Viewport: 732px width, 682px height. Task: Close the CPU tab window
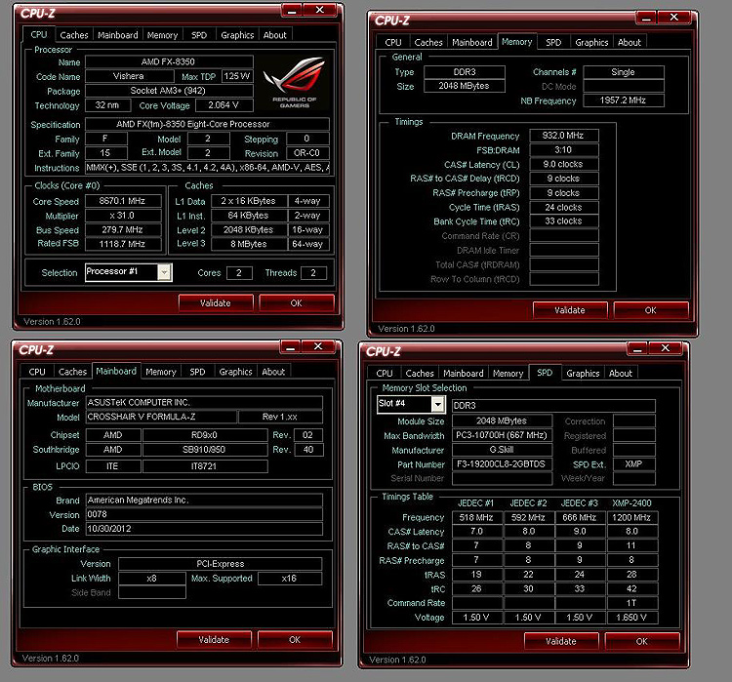click(320, 11)
